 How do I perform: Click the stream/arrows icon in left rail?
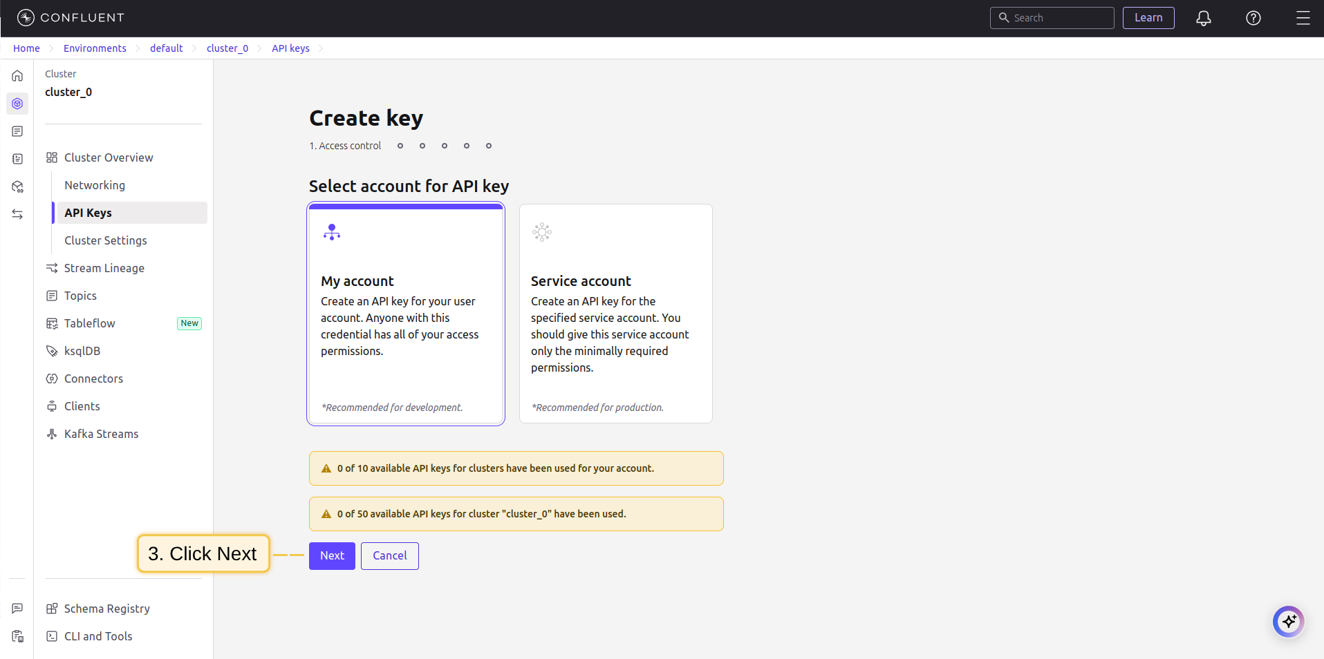[x=17, y=214]
